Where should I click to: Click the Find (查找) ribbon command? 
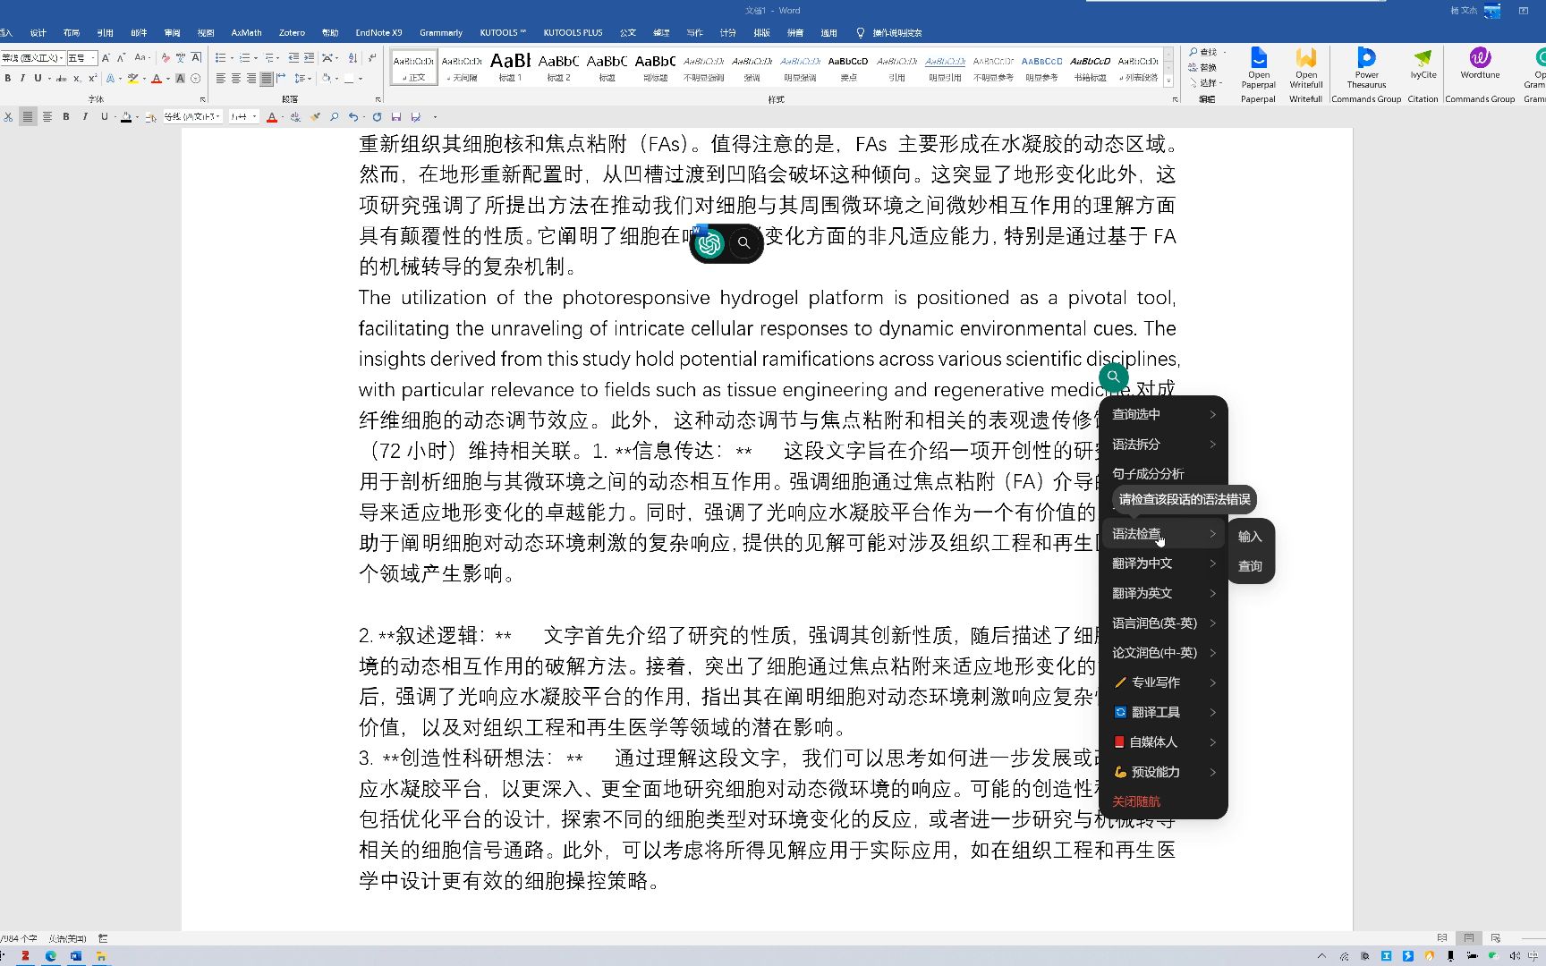1203,53
